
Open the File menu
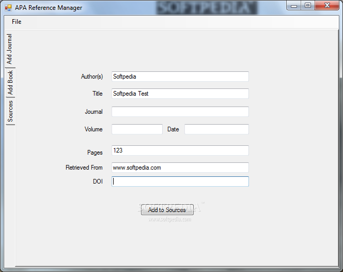tap(17, 22)
